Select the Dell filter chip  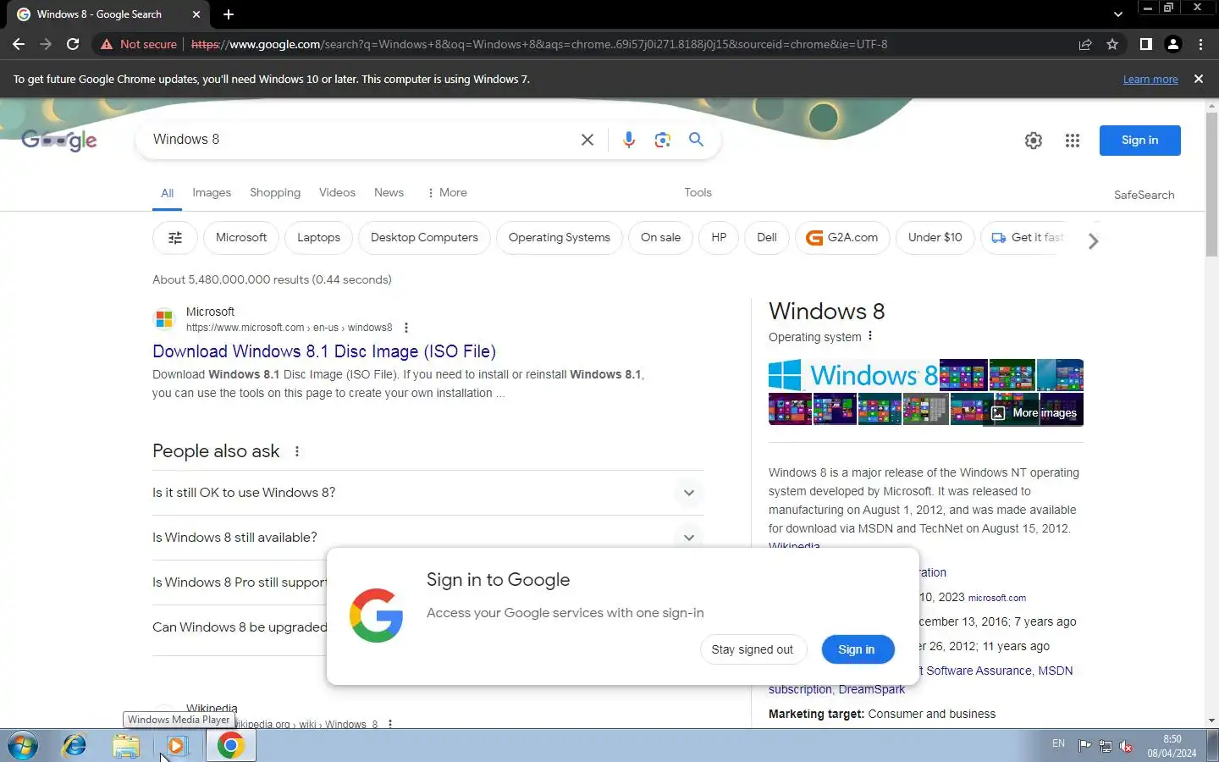coord(767,238)
